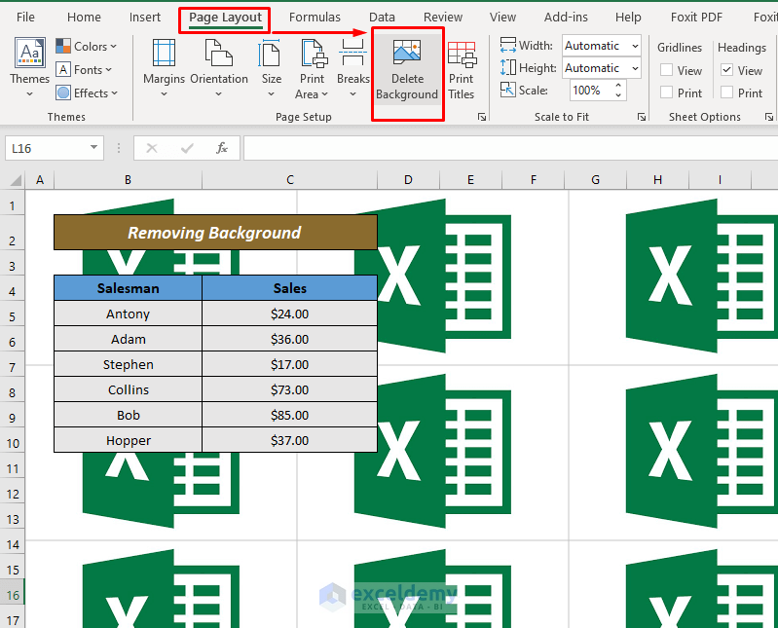The height and width of the screenshot is (628, 778).
Task: Open page Breaks options
Action: [x=352, y=67]
